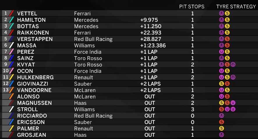258x139 pixels.
Task: Select the VETTEL driver name
Action: 27,13
